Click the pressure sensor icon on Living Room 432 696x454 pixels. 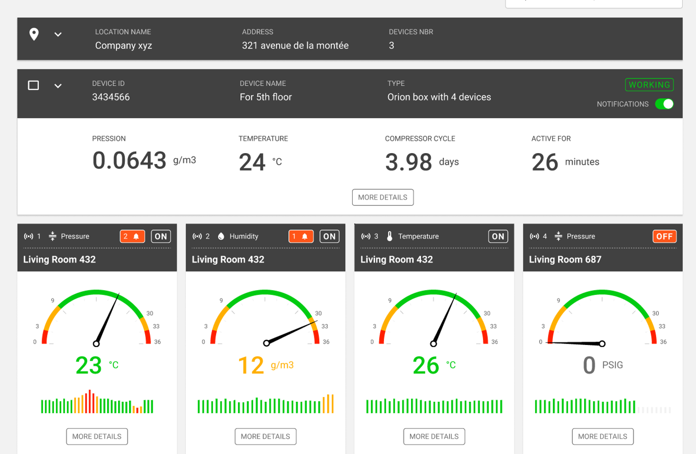pyautogui.click(x=52, y=236)
